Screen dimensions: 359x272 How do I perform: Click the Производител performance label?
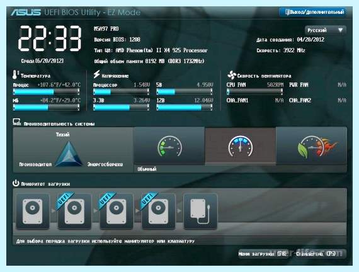pyautogui.click(x=35, y=164)
